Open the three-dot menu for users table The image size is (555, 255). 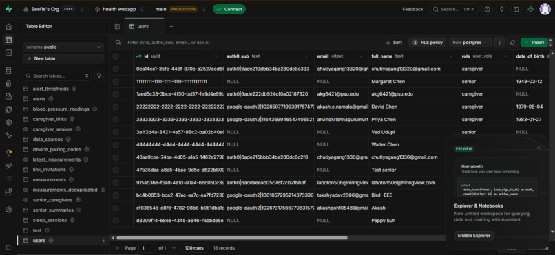104,240
